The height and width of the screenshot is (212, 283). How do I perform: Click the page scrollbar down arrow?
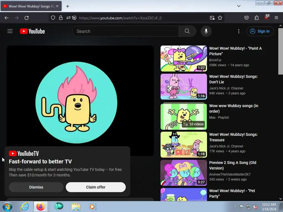pyautogui.click(x=281, y=199)
